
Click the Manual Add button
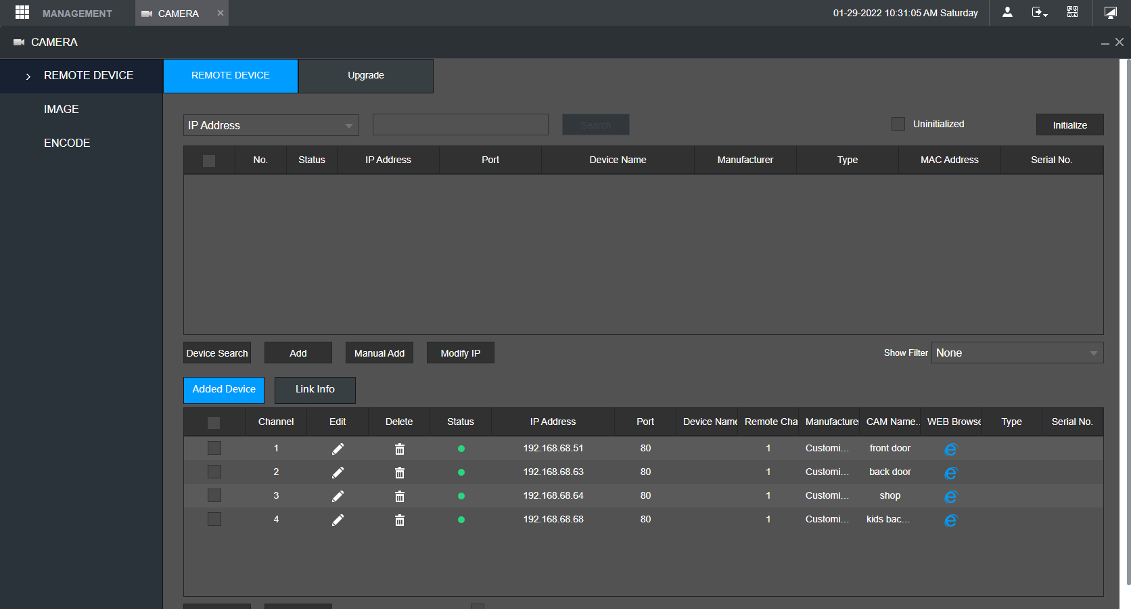[x=379, y=353]
